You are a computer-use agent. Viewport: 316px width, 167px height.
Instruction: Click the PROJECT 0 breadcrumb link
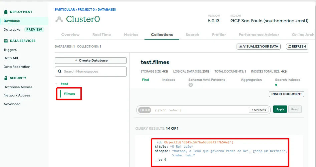(x=86, y=9)
